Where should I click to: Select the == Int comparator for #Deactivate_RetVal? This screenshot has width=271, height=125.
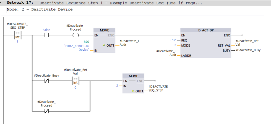75,81
